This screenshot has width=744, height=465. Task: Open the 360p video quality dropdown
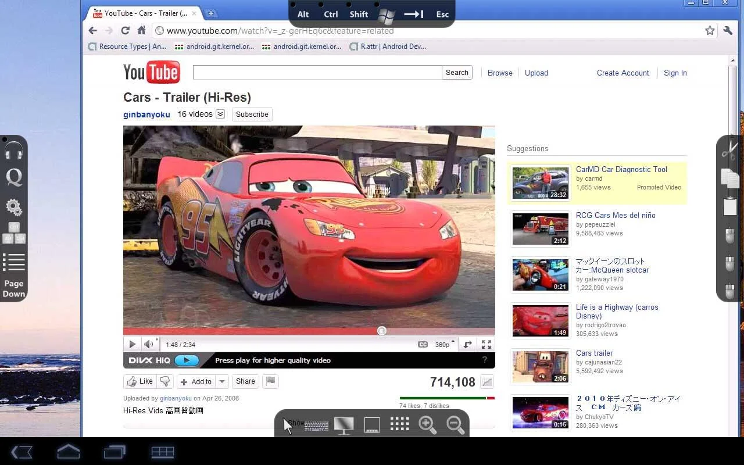click(445, 345)
